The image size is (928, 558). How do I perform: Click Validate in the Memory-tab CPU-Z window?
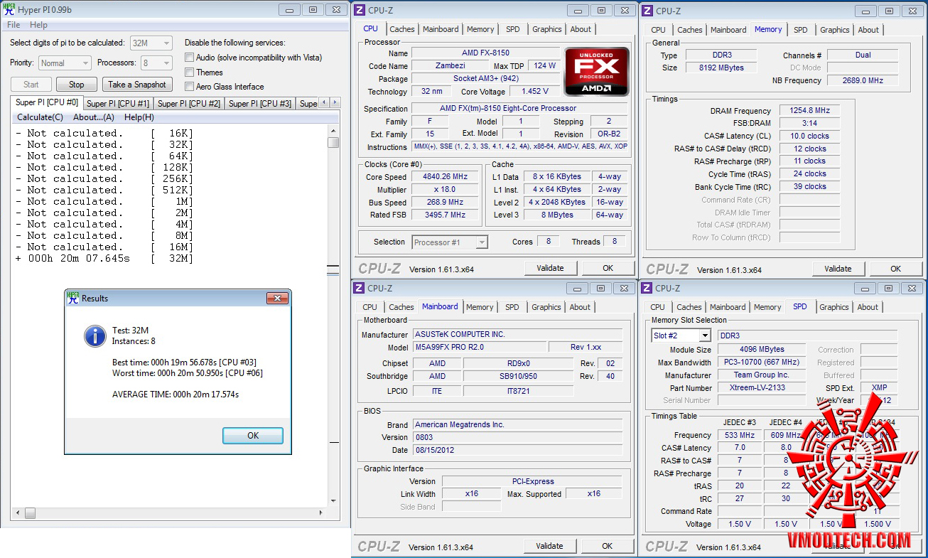[x=838, y=269]
